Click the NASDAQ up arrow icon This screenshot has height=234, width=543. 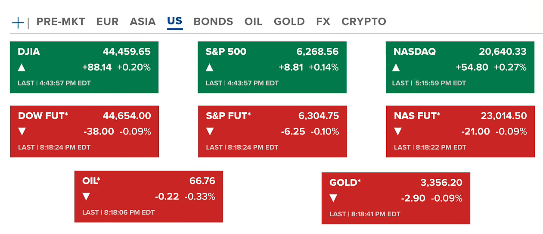[397, 67]
